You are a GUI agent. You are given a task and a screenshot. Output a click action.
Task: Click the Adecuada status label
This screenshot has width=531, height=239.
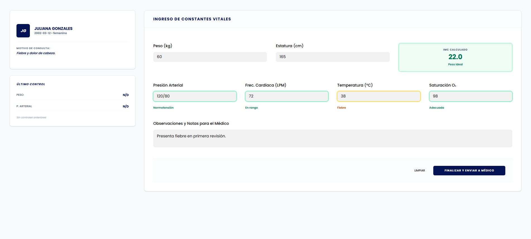coord(437,108)
